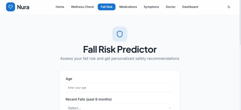Open the Doctor page
This screenshot has height=110, width=241.
point(171,7)
